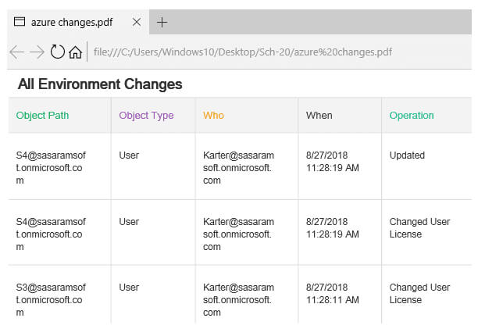Screen dimensions: 478x336
Task: Click the browser back arrow
Action: [16, 52]
